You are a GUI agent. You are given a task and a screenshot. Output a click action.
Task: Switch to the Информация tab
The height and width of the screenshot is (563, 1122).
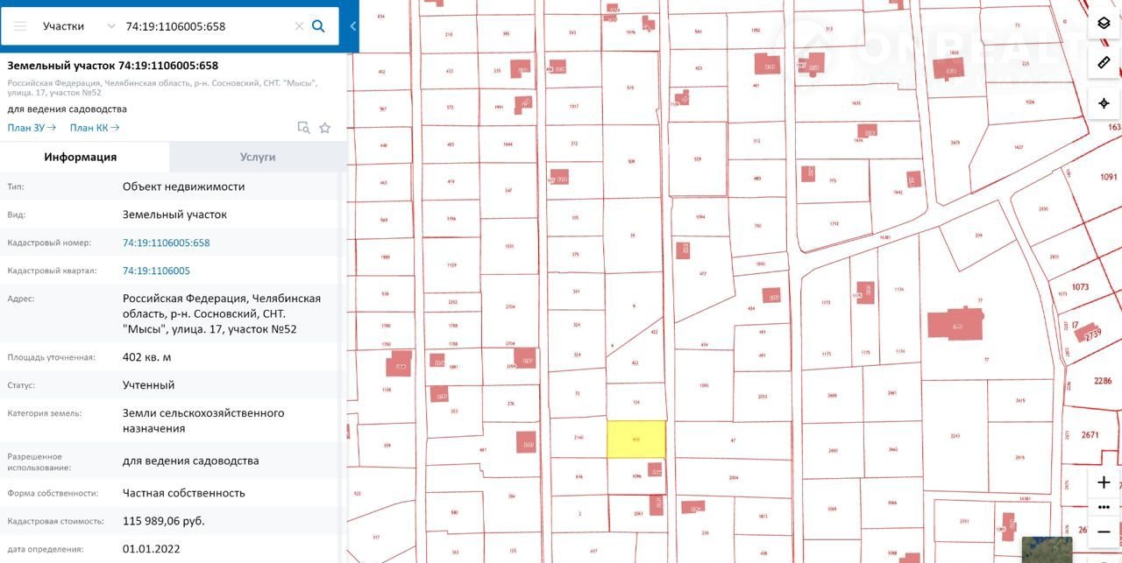coord(81,158)
